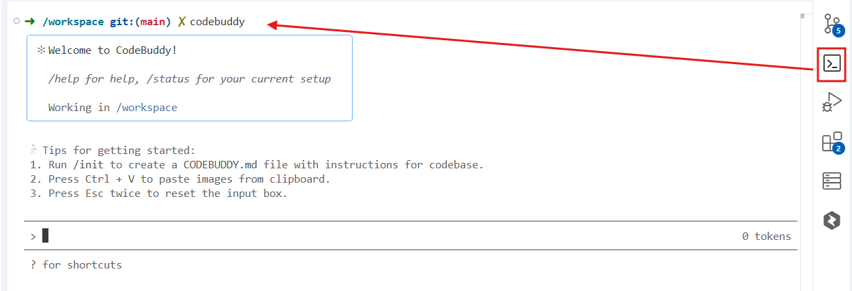This screenshot has width=852, height=291.
Task: Click the codebuddy command text
Action: (x=217, y=22)
